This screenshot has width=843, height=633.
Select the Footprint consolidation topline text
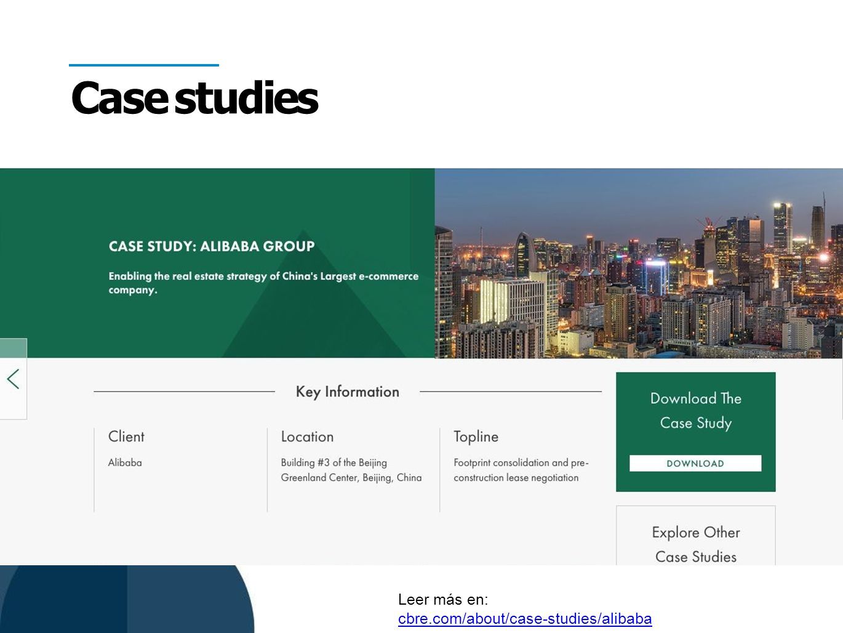pos(521,470)
